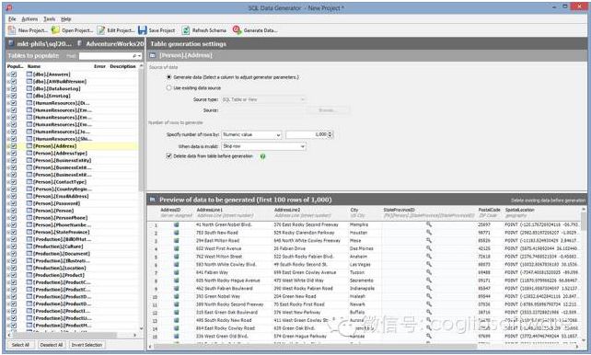Click the help icon beside Delete data option

262,155
